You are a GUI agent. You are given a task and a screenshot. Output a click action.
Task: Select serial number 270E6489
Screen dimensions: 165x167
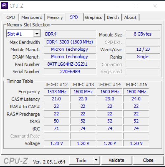pos(70,72)
